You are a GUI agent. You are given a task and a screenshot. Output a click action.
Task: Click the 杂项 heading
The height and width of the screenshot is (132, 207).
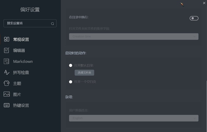(x=69, y=97)
